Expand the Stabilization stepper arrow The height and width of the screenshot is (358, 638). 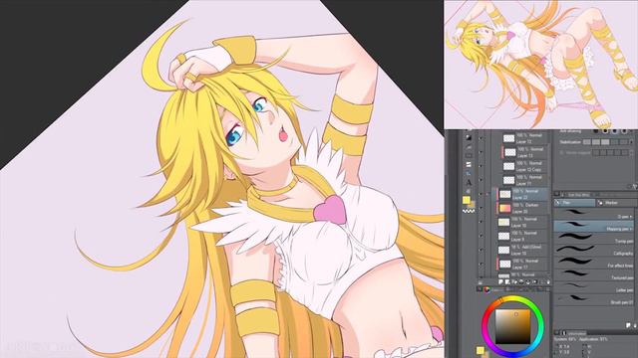pyautogui.click(x=632, y=142)
